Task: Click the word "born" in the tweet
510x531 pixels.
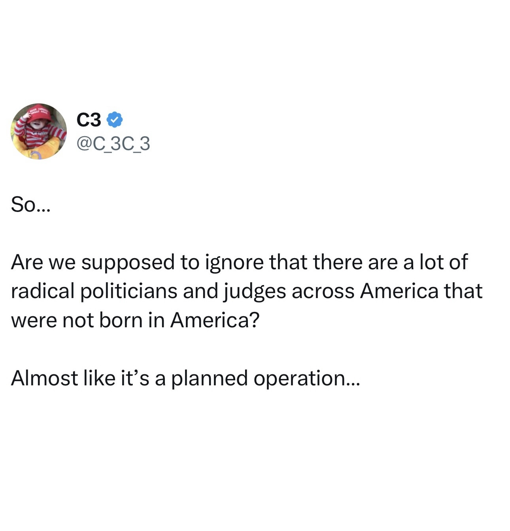Action: pos(121,320)
